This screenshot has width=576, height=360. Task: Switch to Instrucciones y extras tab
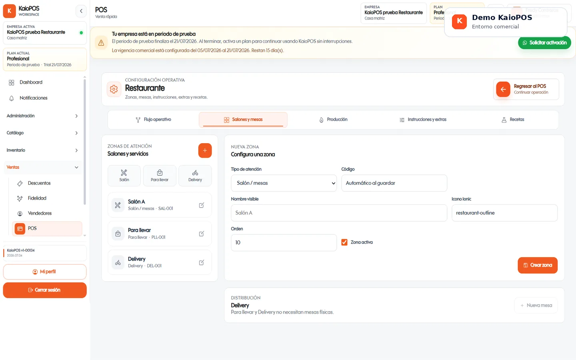click(423, 120)
